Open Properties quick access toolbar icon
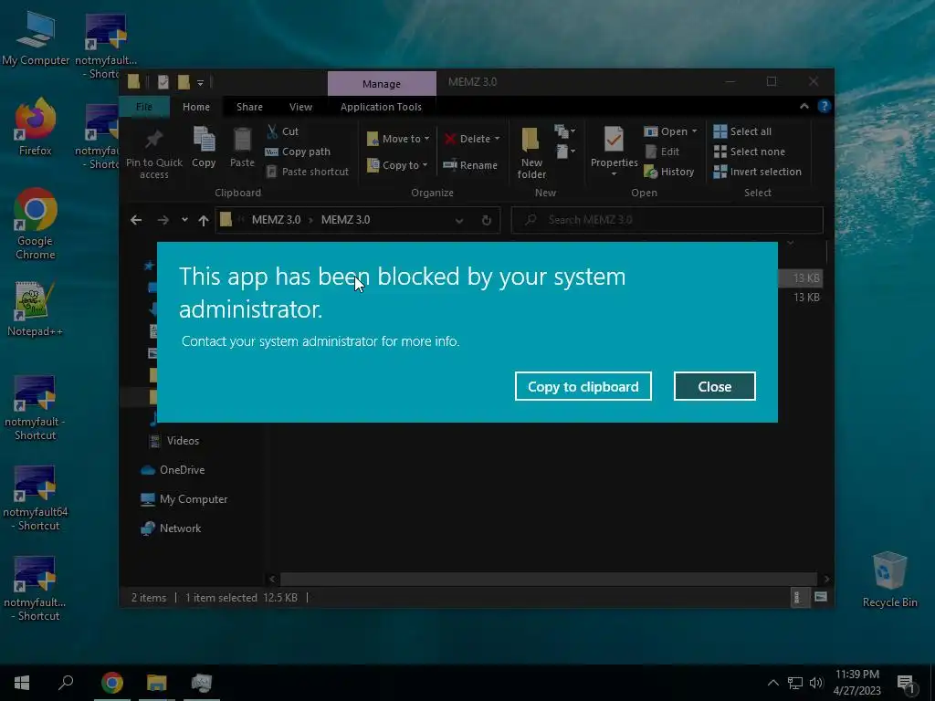Image resolution: width=935 pixels, height=701 pixels. coord(163,81)
